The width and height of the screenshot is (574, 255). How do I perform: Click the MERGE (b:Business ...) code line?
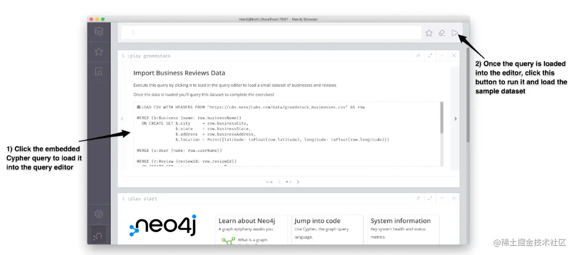point(189,118)
